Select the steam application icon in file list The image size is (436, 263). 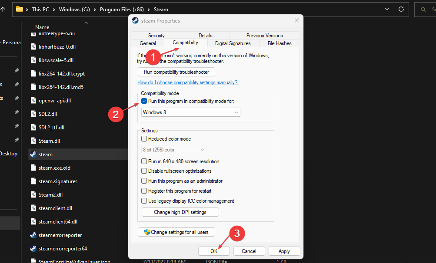coord(33,155)
